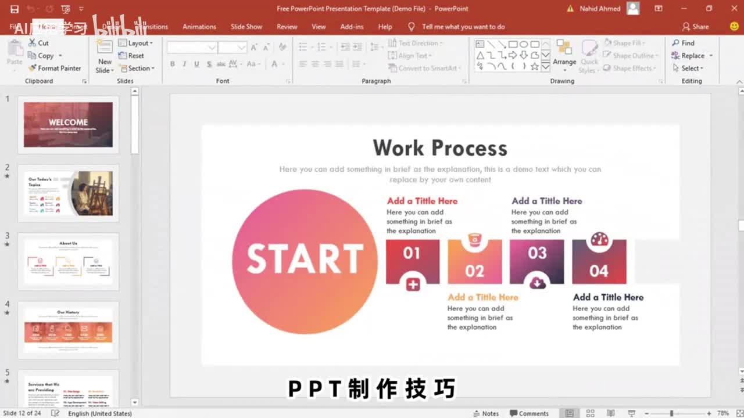Click the Cut scissors icon
The height and width of the screenshot is (418, 744).
coord(33,43)
